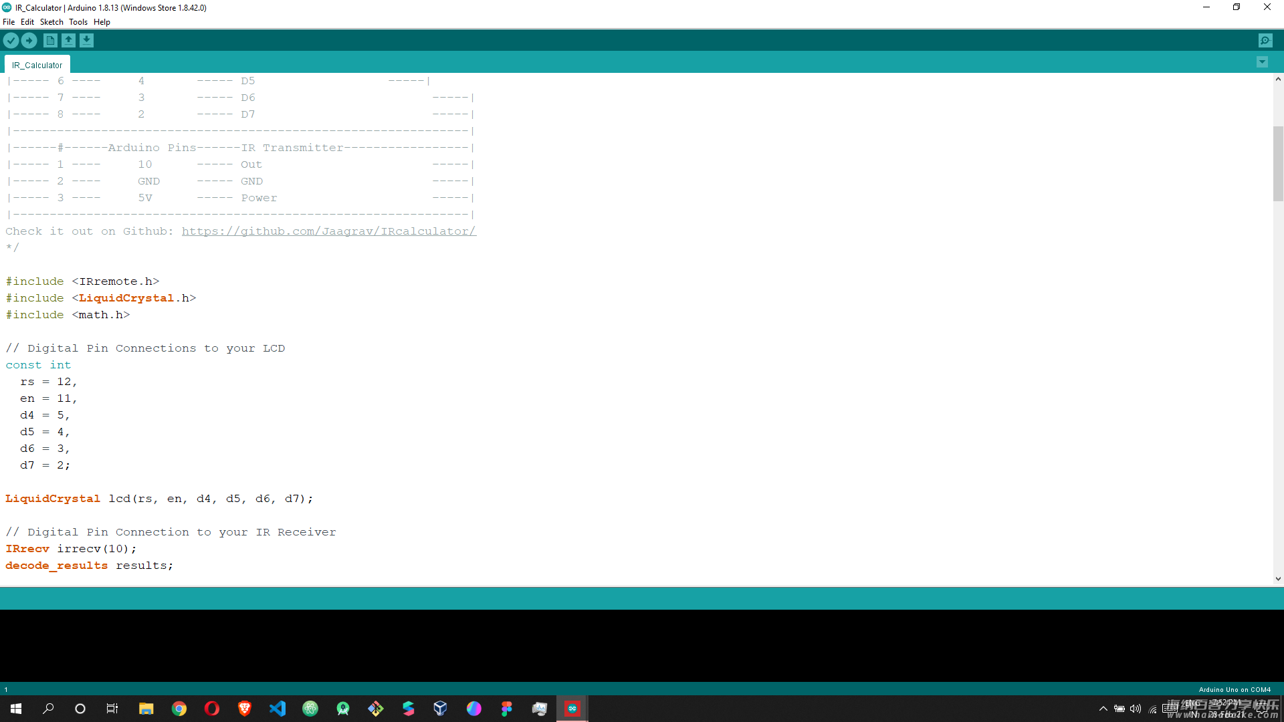Click the 'decode_results results;' line
This screenshot has height=722, width=1284.
(x=90, y=566)
